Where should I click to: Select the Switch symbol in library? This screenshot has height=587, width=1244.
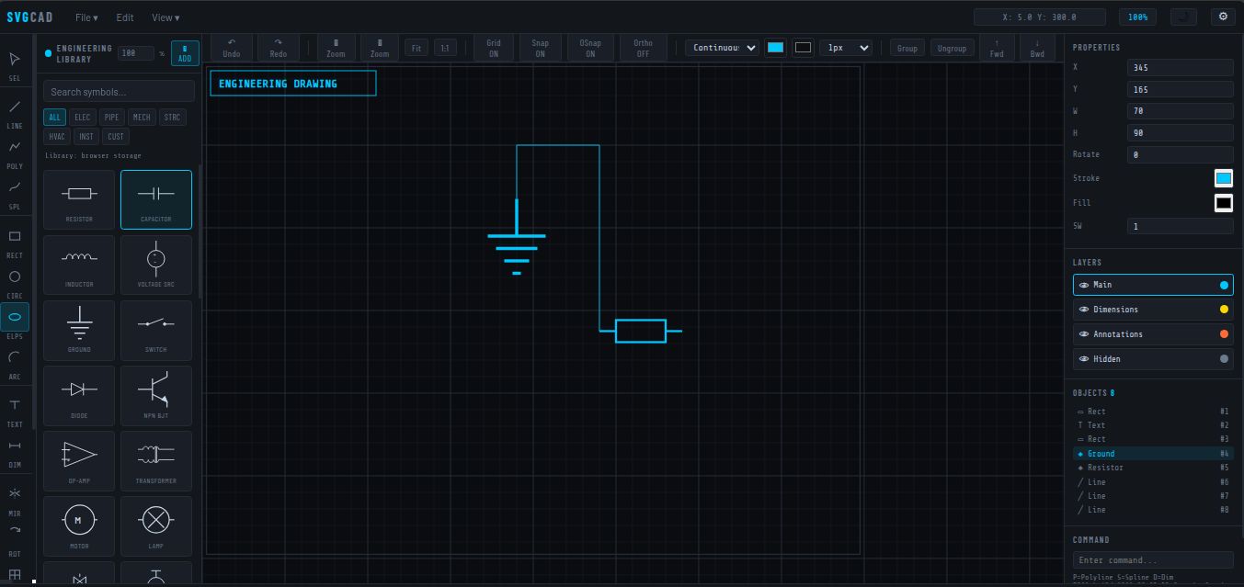click(x=156, y=330)
